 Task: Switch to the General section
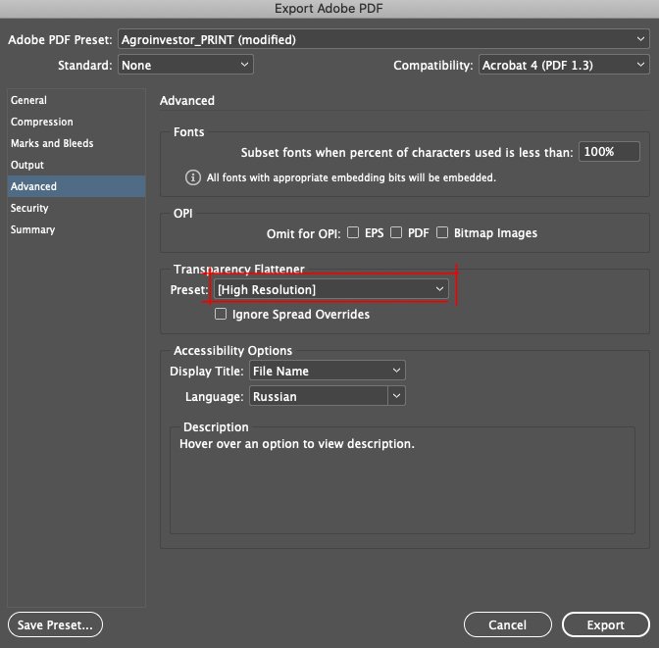pos(28,100)
